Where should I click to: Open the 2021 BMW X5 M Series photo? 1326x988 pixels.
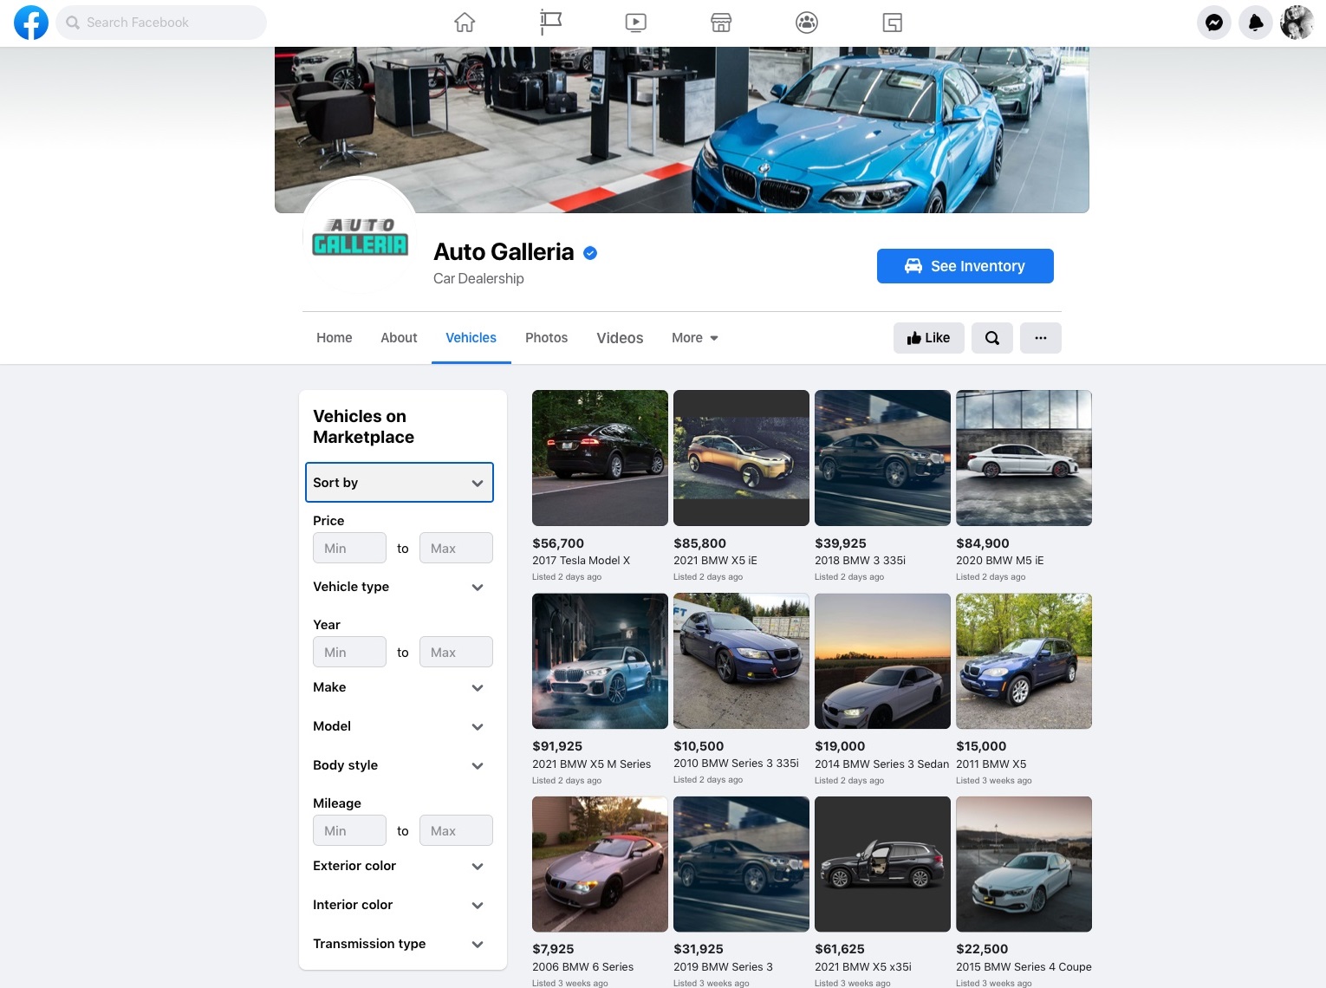click(x=600, y=661)
